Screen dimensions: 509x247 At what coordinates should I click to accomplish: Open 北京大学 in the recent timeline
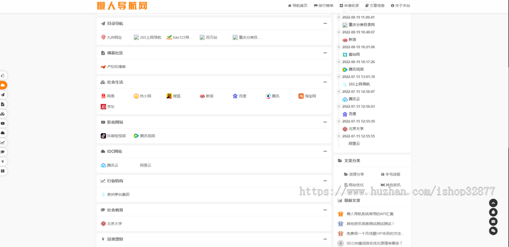(x=353, y=129)
